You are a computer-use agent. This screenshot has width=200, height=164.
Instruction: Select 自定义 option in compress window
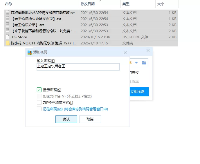coord(134,73)
